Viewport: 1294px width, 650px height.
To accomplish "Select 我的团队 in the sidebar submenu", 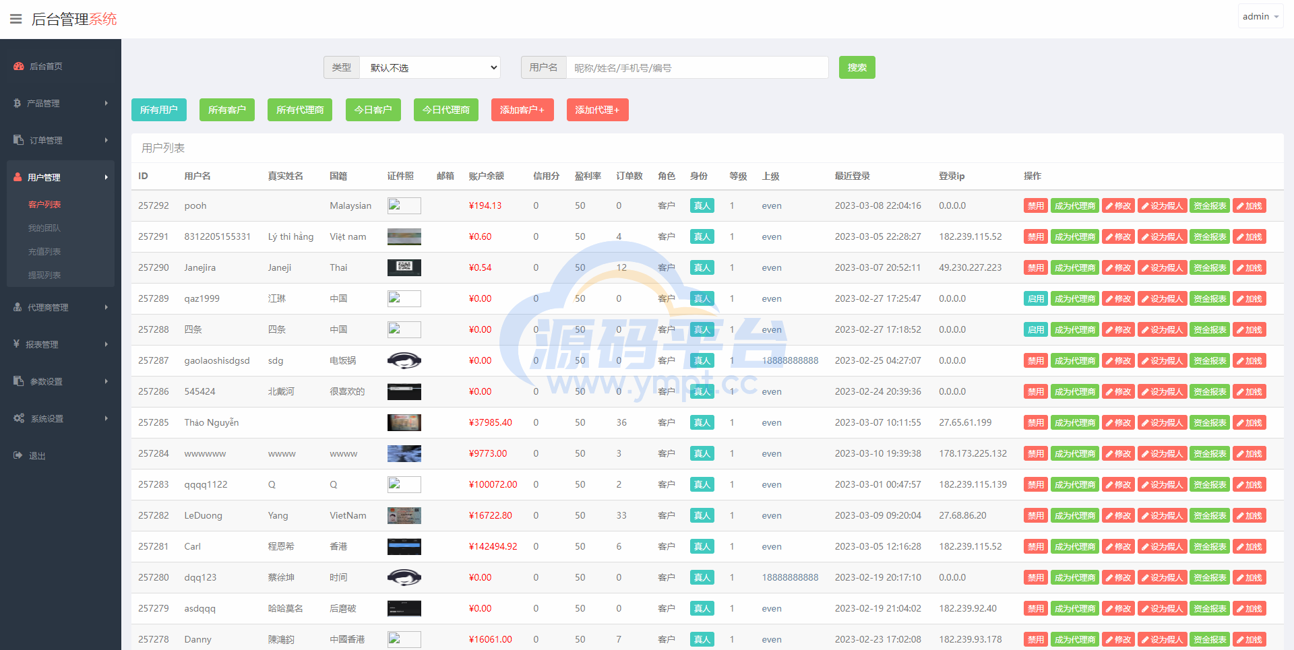I will [x=44, y=228].
